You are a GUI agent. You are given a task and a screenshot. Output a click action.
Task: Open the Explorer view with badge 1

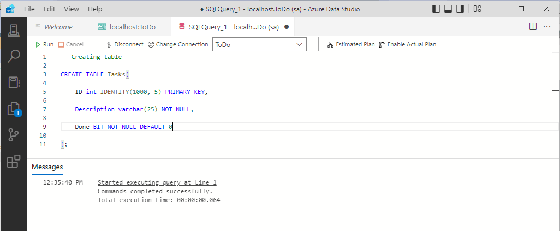pyautogui.click(x=14, y=109)
